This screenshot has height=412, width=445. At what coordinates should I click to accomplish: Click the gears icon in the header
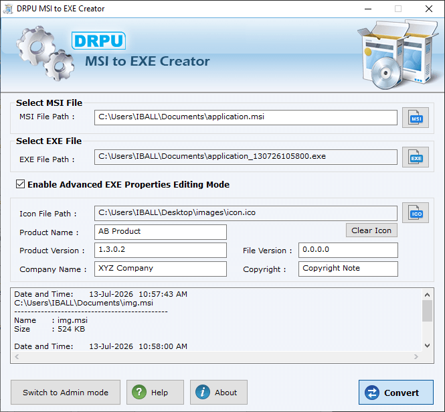[45, 53]
